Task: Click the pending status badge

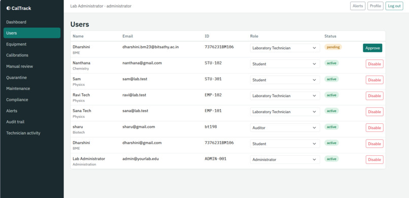Action: coord(333,47)
